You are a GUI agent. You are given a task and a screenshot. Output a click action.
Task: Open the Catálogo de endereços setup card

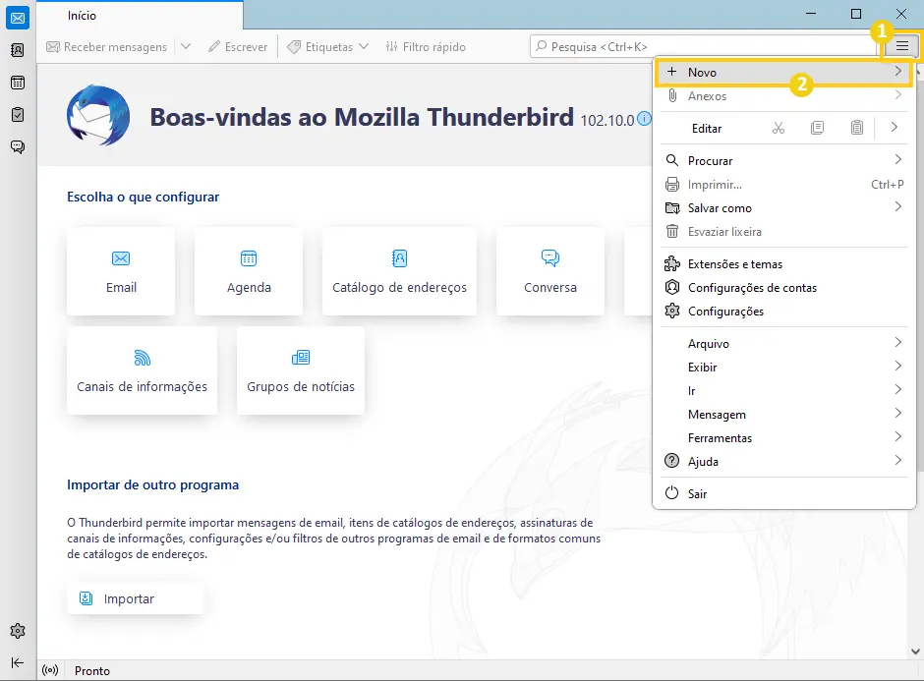click(399, 271)
